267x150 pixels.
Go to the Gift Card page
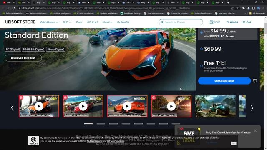tap(92, 22)
